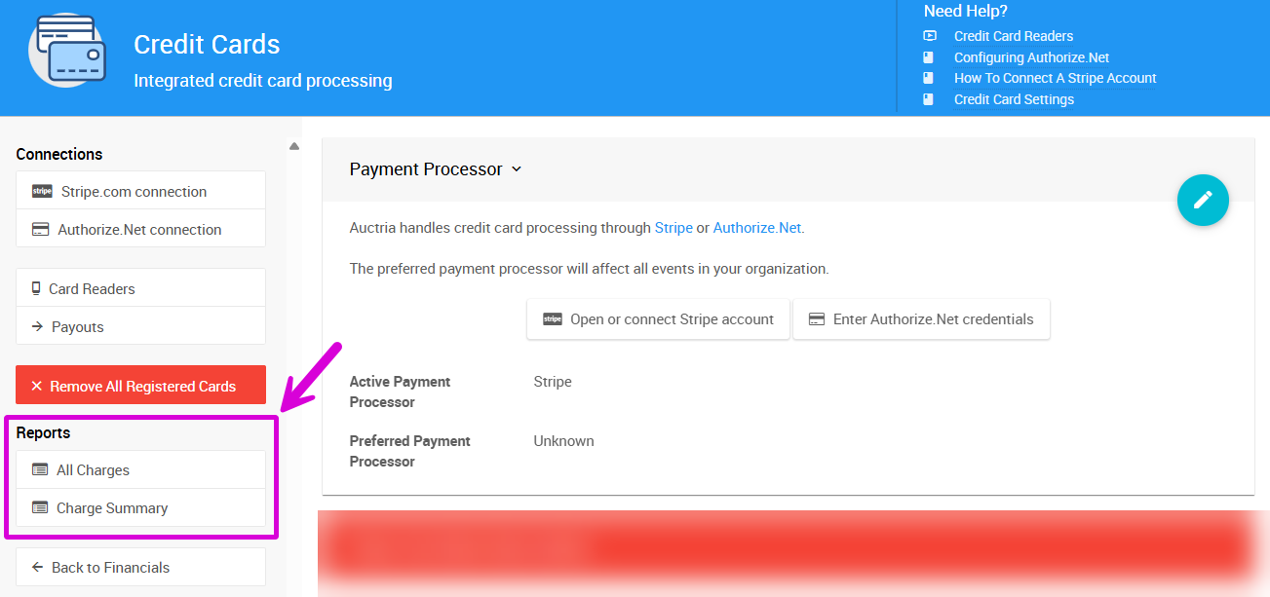
Task: Click the pencil edit floating button
Action: [x=1203, y=200]
